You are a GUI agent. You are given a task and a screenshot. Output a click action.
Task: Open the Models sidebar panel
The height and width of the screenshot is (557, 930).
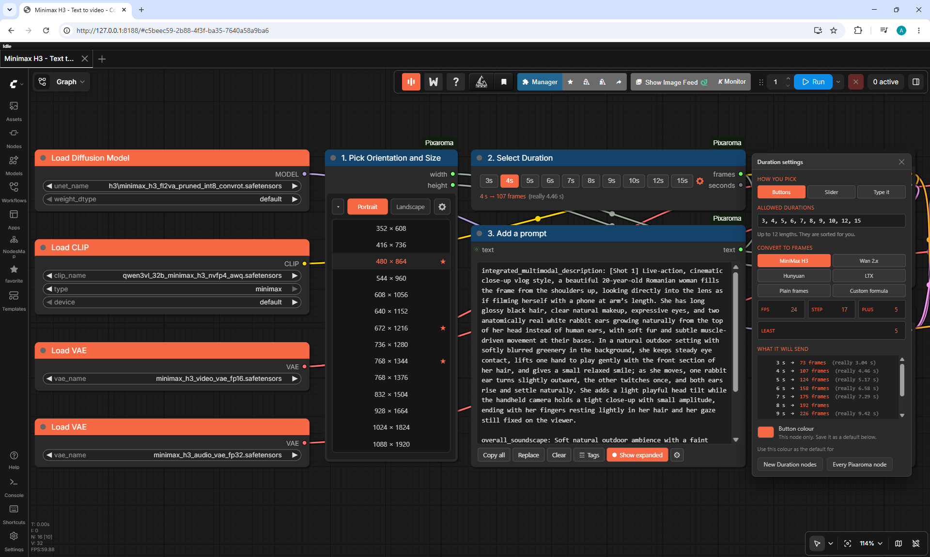[x=14, y=165]
